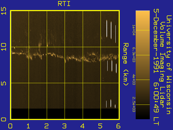The image size is (173, 130).
Task: Click the black no-data band in the plot
Action: tap(65, 114)
